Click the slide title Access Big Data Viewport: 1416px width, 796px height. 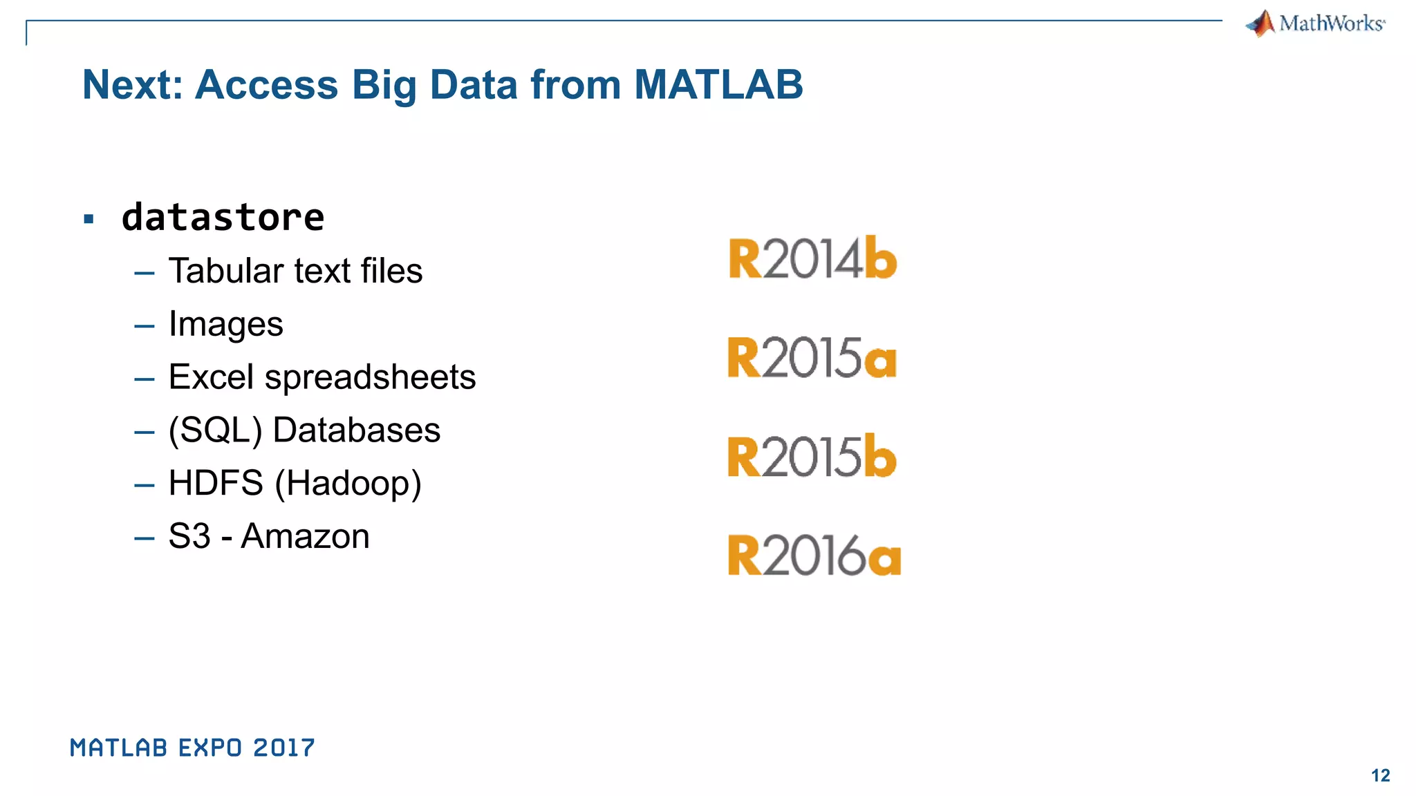click(x=442, y=84)
